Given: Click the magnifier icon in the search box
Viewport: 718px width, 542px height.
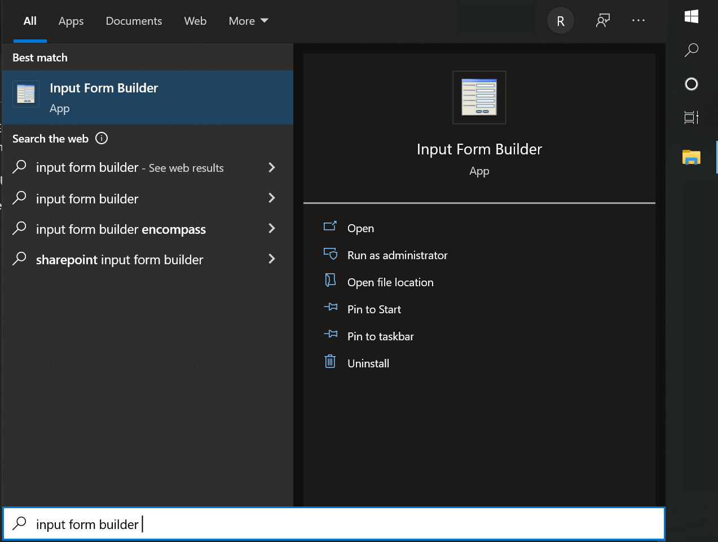Looking at the screenshot, I should tap(20, 523).
